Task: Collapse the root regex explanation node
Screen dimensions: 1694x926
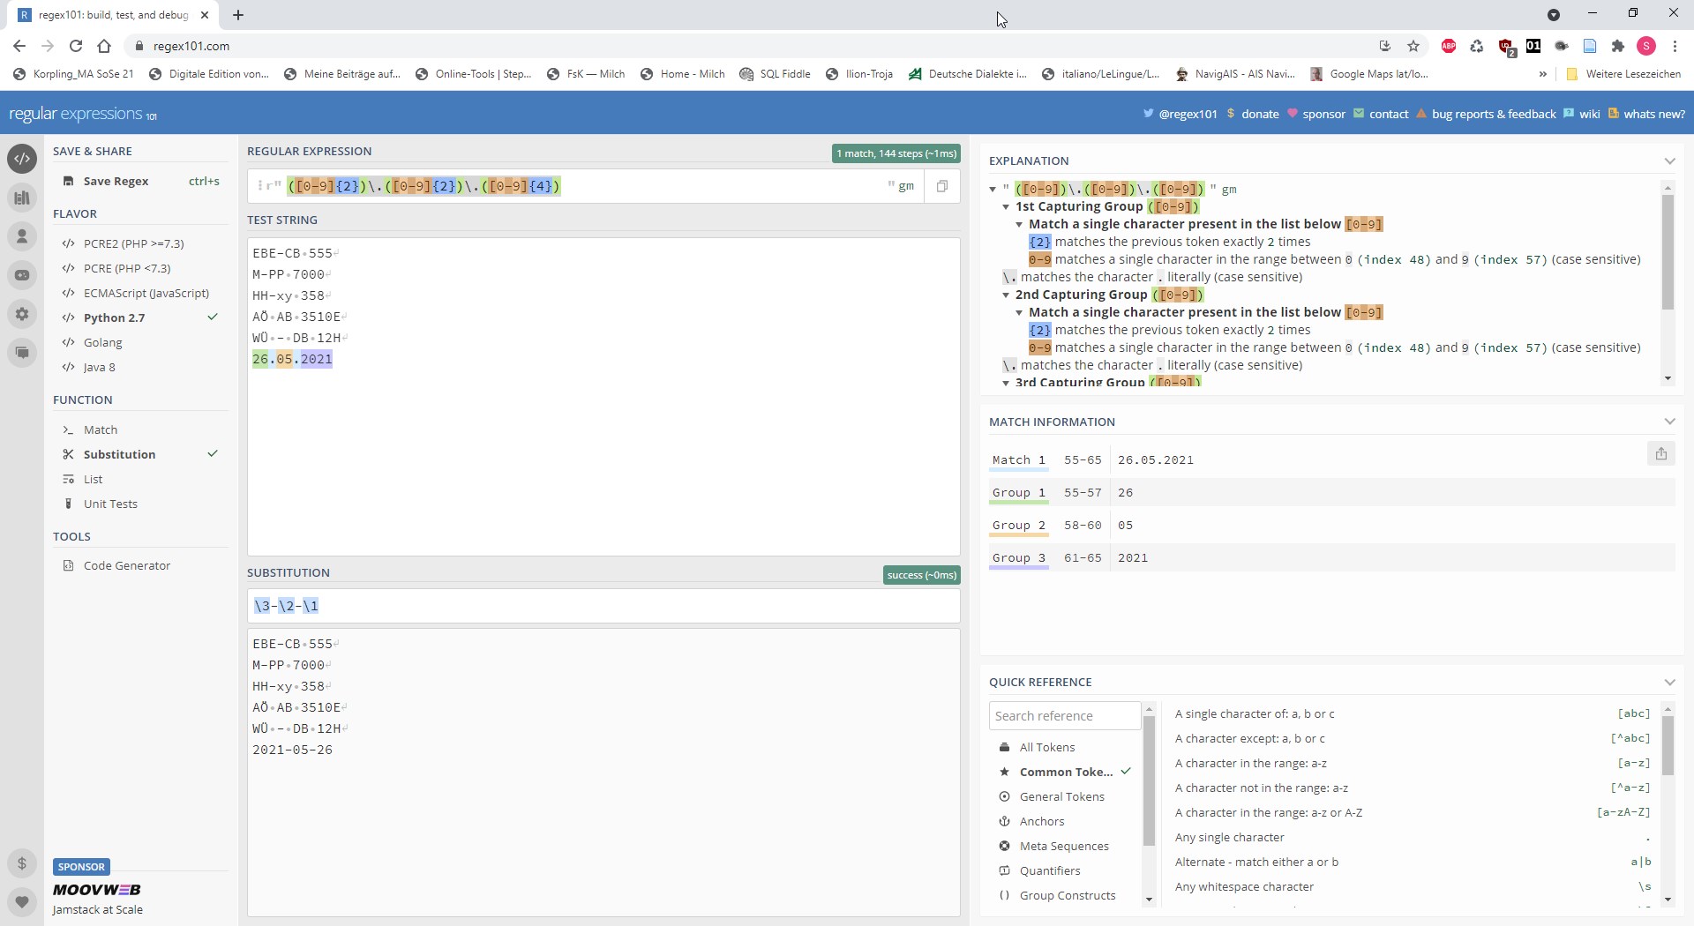Action: 993,189
